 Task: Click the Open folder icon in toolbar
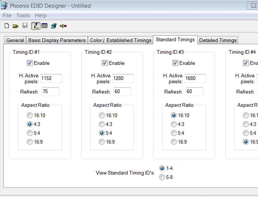pos(15,26)
